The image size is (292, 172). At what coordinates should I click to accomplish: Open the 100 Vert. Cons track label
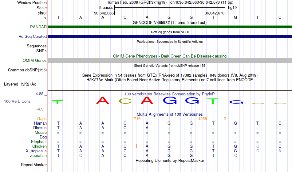pos(17,101)
